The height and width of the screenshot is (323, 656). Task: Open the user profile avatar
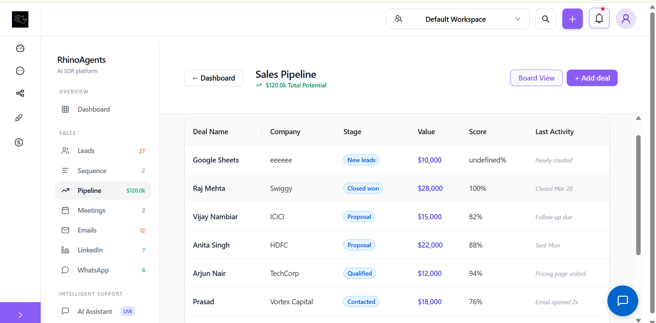tap(626, 19)
